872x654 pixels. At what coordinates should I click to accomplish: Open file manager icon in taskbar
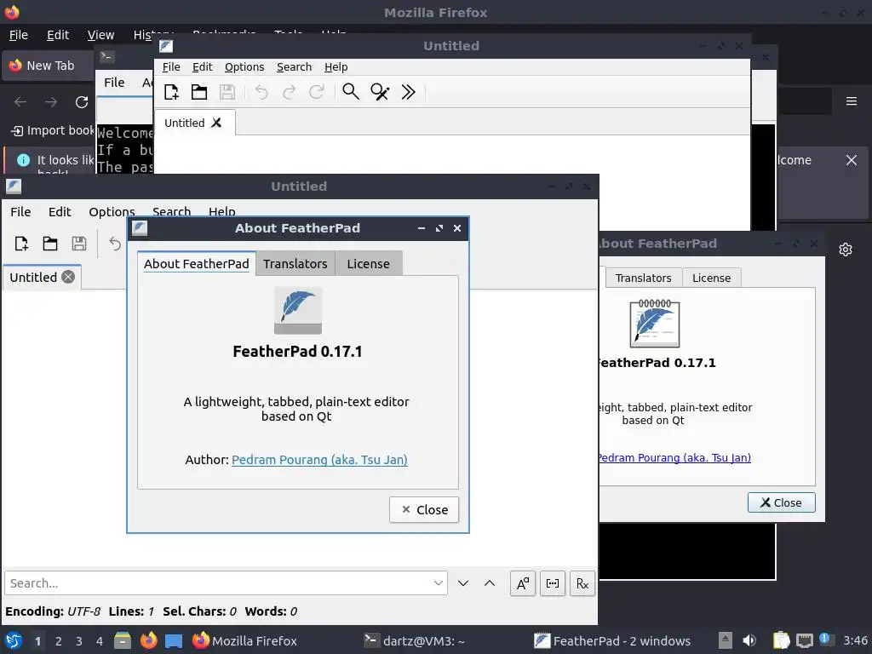(123, 640)
